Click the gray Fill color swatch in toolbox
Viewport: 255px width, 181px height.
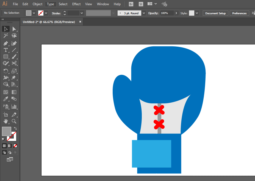(x=7, y=131)
